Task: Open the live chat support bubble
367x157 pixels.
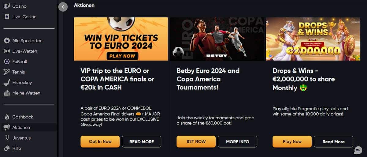Action: pos(358,150)
